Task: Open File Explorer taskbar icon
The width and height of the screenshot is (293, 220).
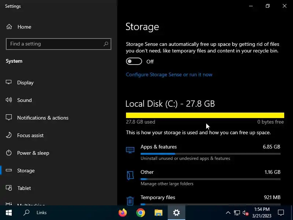Action: pyautogui.click(x=159, y=213)
